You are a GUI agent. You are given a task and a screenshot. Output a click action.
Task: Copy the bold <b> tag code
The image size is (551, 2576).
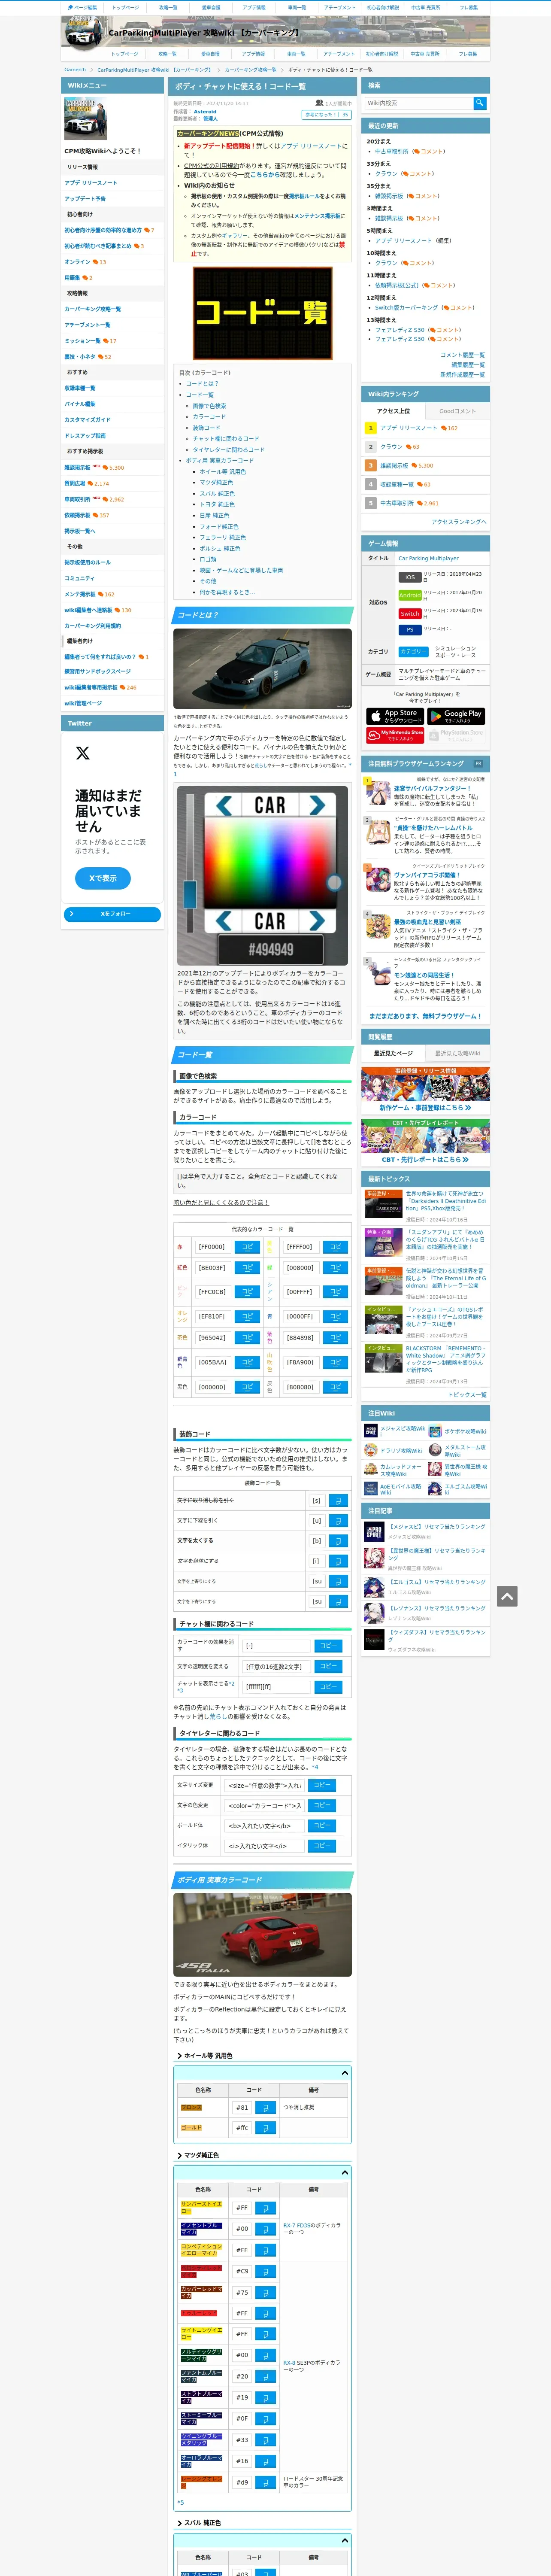coord(322,1825)
